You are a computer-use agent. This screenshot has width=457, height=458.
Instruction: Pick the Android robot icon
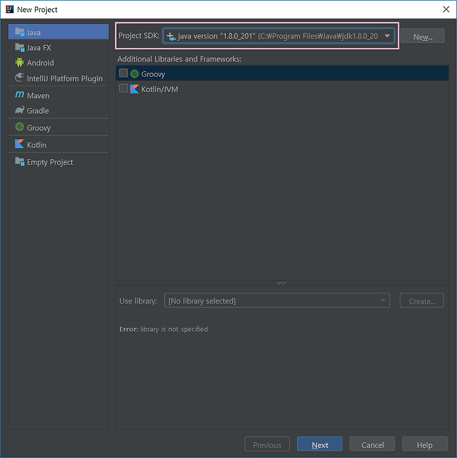tap(20, 62)
